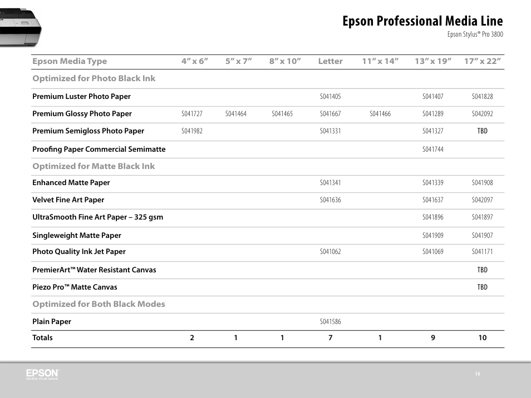Click the 8" x 10" column header

tap(285, 61)
